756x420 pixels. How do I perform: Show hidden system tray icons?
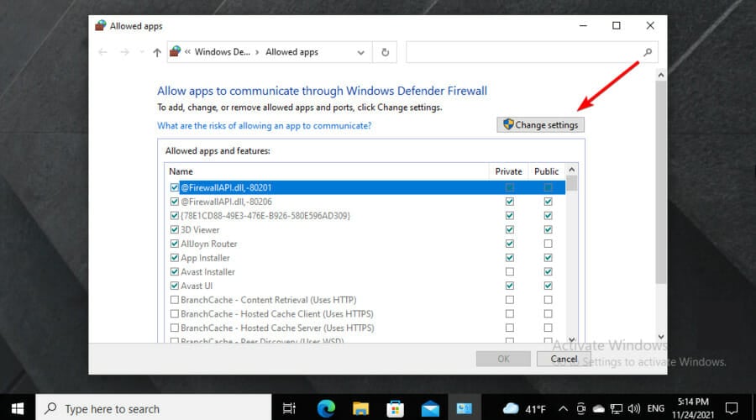(x=563, y=409)
